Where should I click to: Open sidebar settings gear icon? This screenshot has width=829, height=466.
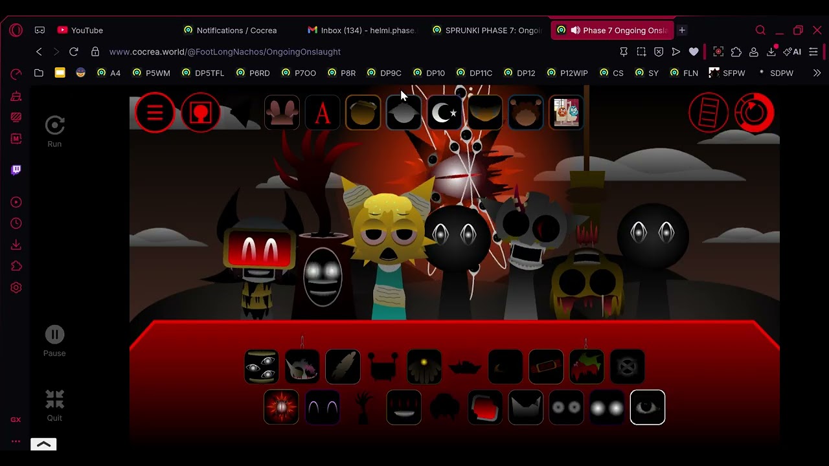pyautogui.click(x=16, y=288)
